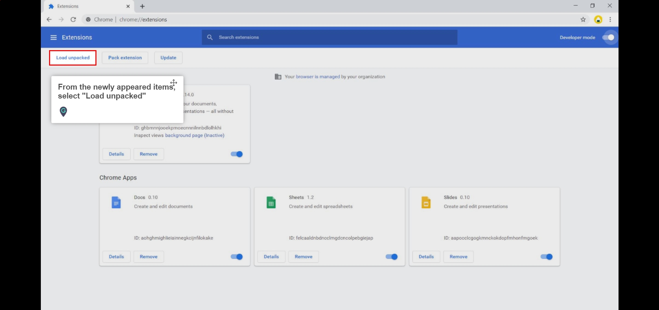Disable the Slides app toggle
The height and width of the screenshot is (310, 659).
pos(546,257)
